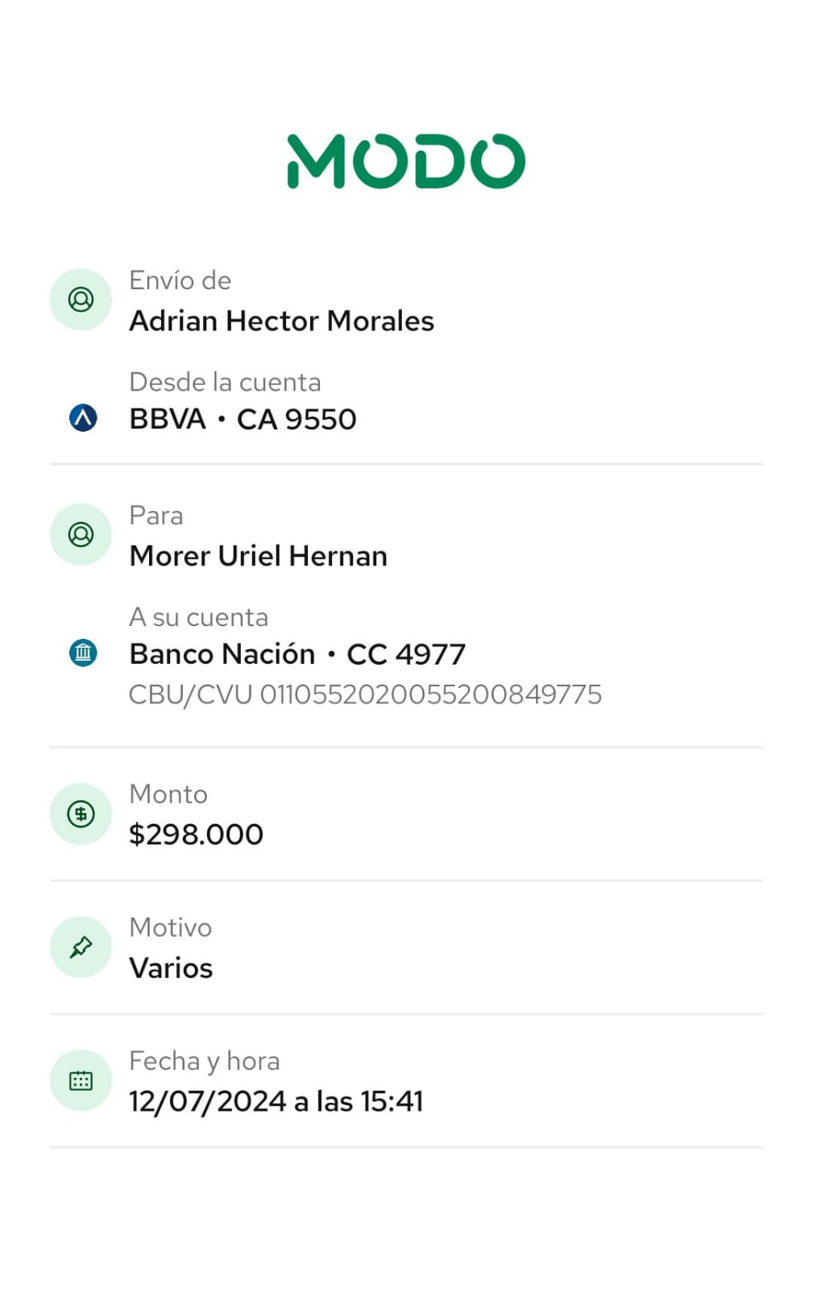Tap the Varios reason text
Screen dimensions: 813x1289
point(171,968)
